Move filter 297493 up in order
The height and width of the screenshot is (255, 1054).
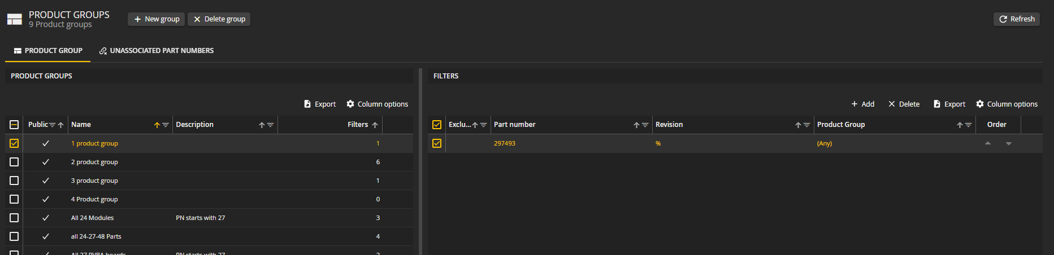tap(988, 143)
